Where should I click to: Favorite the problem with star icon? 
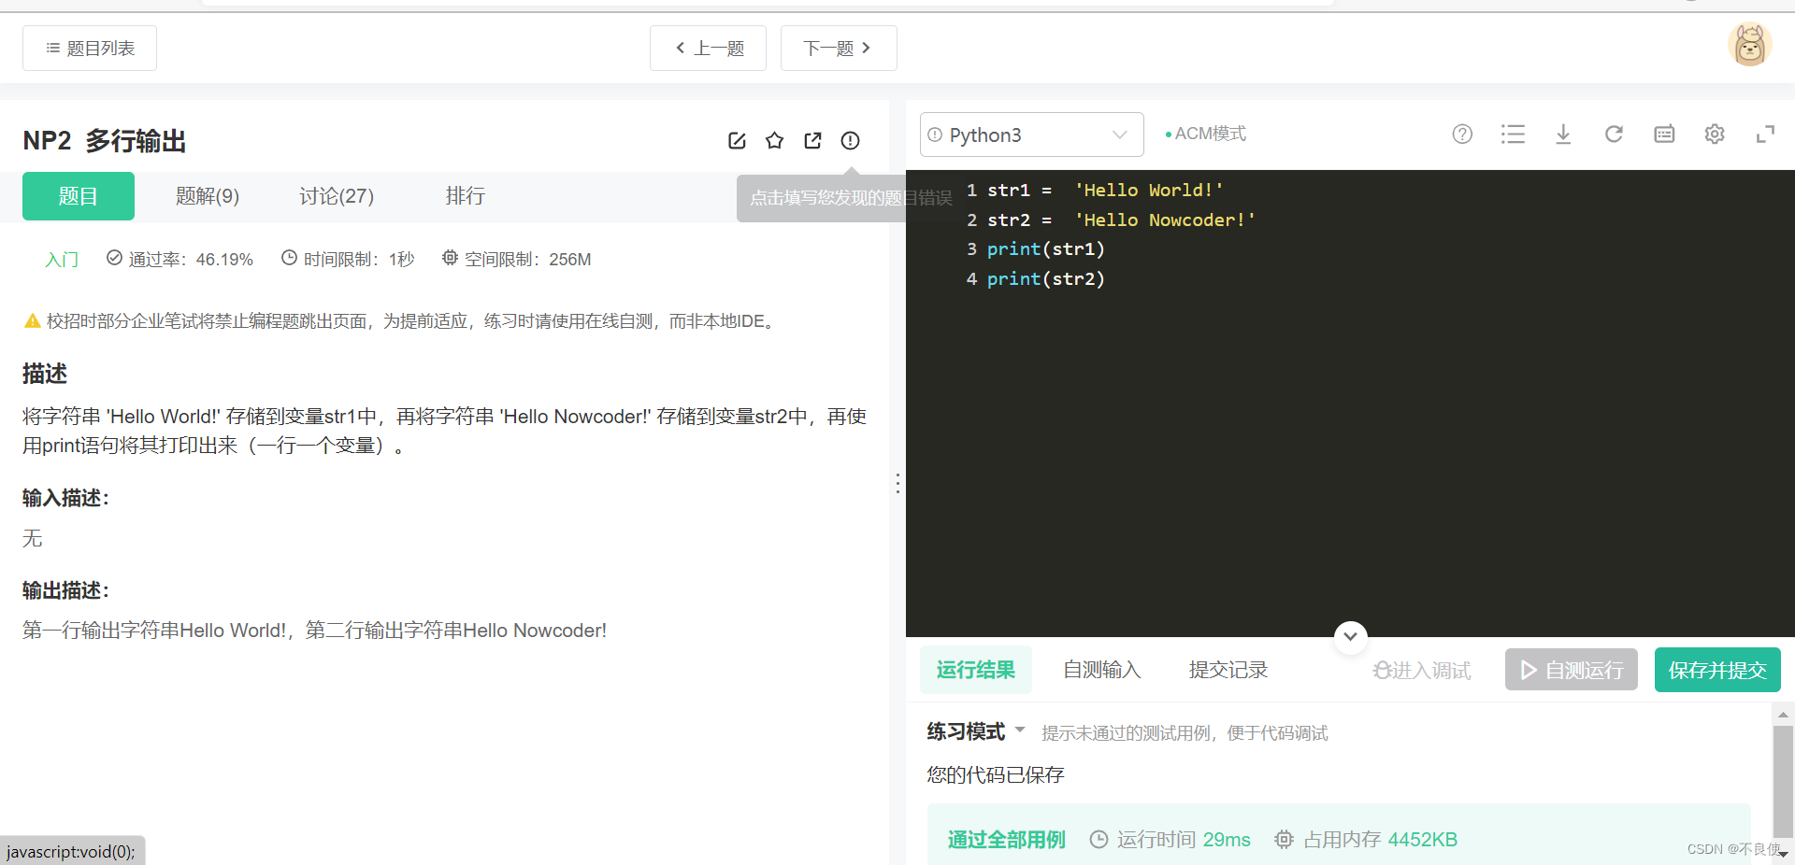tap(774, 140)
